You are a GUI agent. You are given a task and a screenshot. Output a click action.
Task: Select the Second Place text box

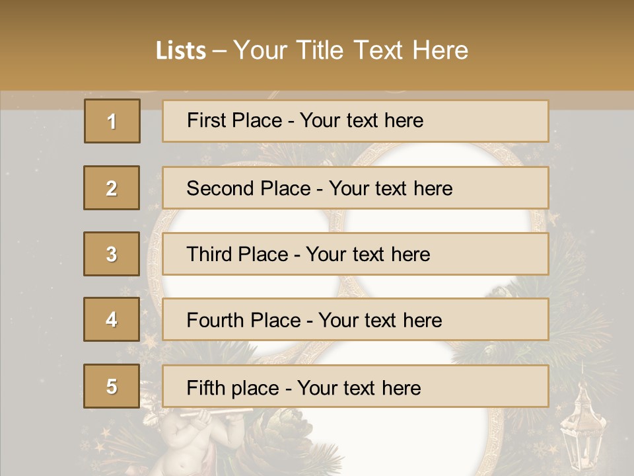(x=355, y=188)
